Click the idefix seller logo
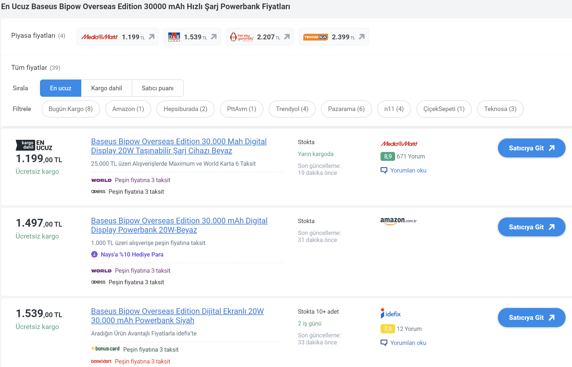Image resolution: width=572 pixels, height=367 pixels. point(391,314)
